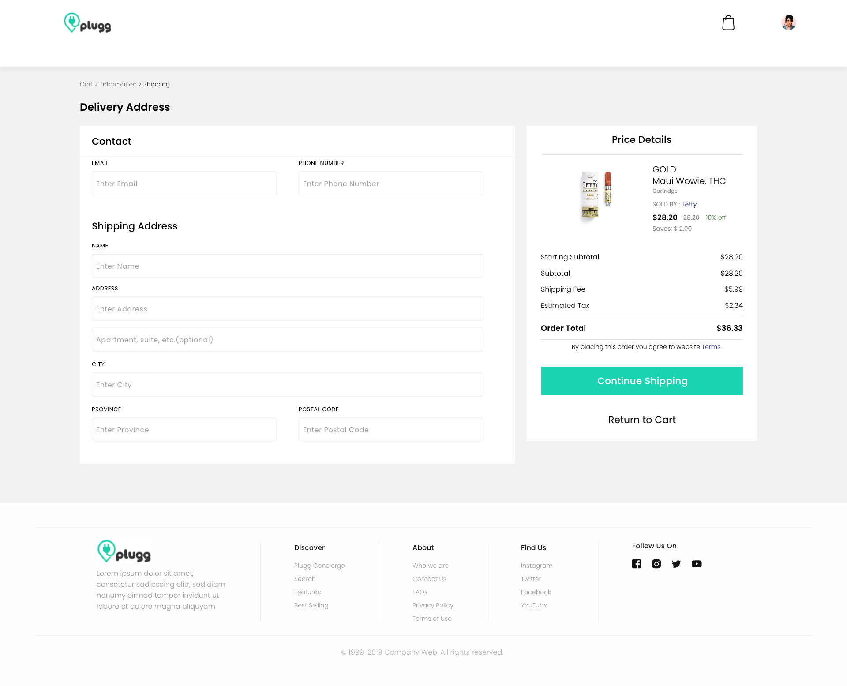Click the Saves: $ 2.00 text
Screen dimensions: 847x686
pos(672,229)
